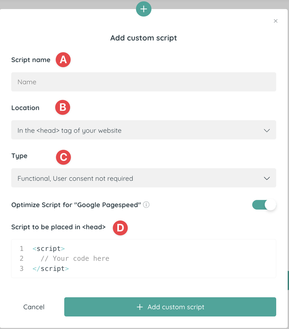This screenshot has height=329, width=289.
Task: Click the Location dropdown chevron arrow
Action: pos(267,130)
